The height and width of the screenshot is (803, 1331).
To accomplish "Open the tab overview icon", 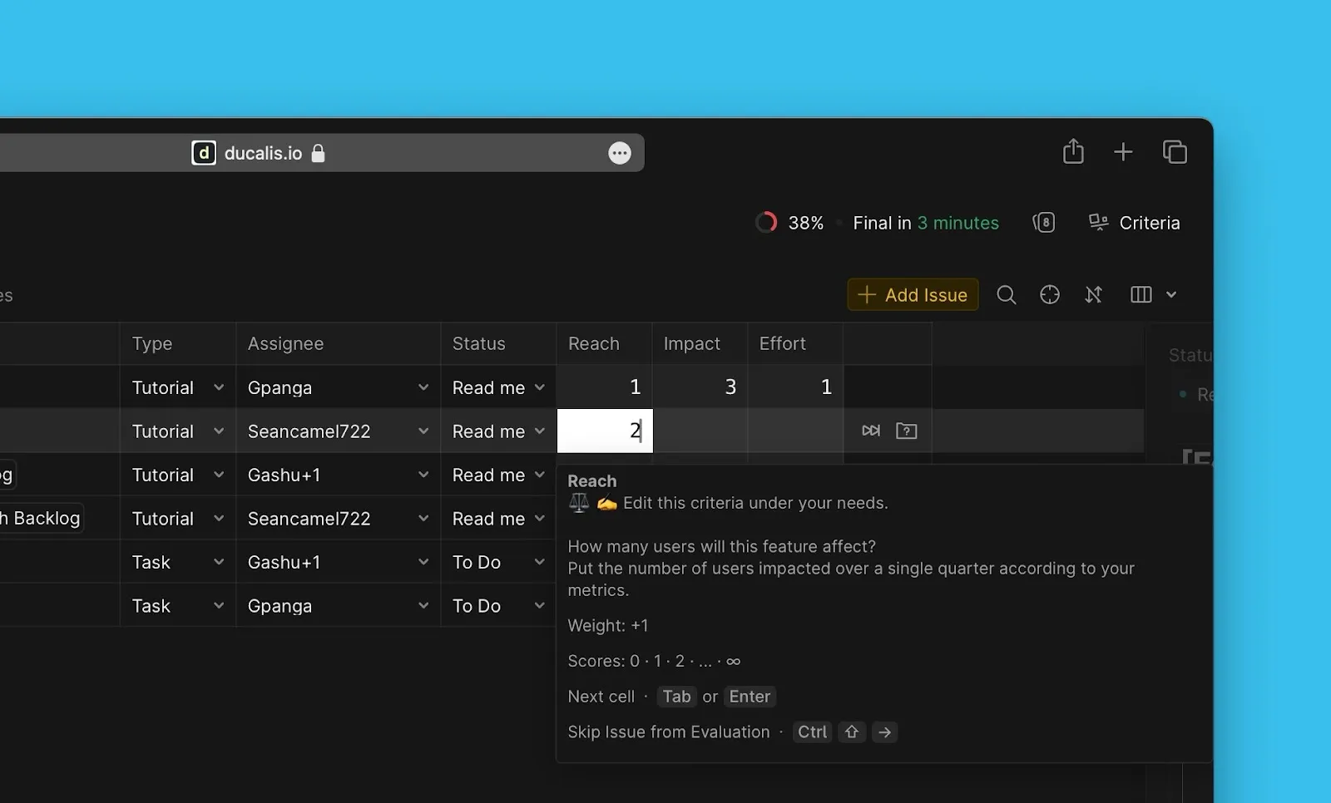I will pos(1175,152).
